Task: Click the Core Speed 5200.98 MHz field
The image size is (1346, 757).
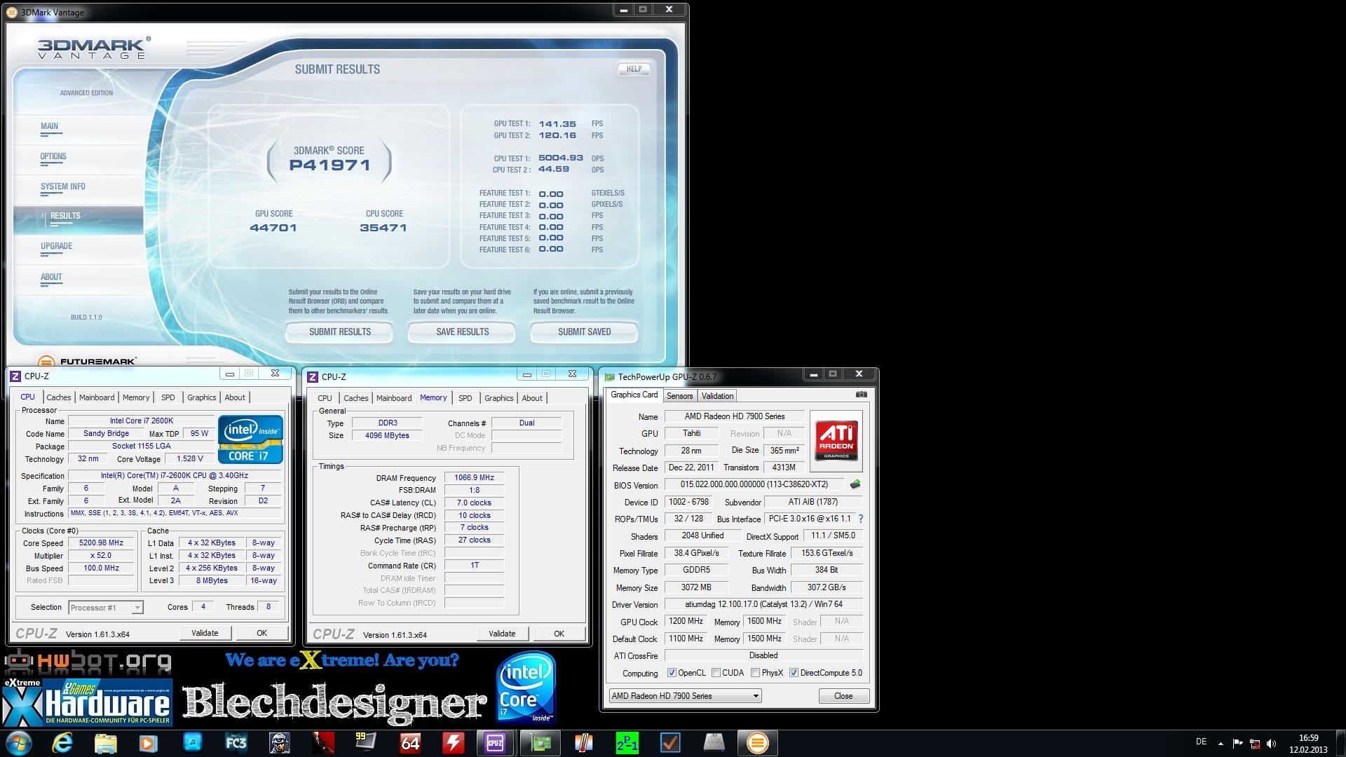Action: (102, 543)
